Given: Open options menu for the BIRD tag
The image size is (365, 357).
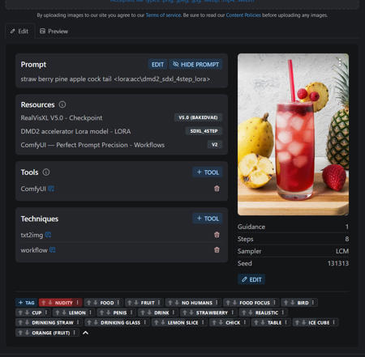Looking at the screenshot, I should pyautogui.click(x=313, y=303).
